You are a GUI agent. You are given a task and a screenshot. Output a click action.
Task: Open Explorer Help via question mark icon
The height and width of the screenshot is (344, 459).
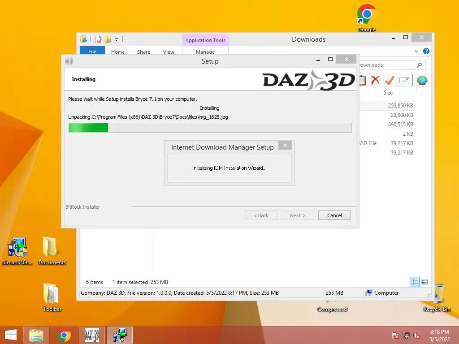[426, 51]
